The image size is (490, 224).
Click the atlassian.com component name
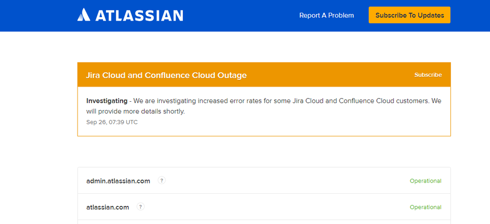[x=107, y=207]
